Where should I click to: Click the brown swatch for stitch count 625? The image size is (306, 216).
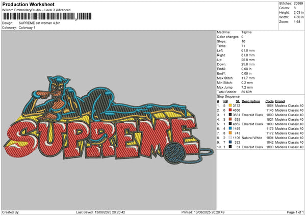pos(230,119)
